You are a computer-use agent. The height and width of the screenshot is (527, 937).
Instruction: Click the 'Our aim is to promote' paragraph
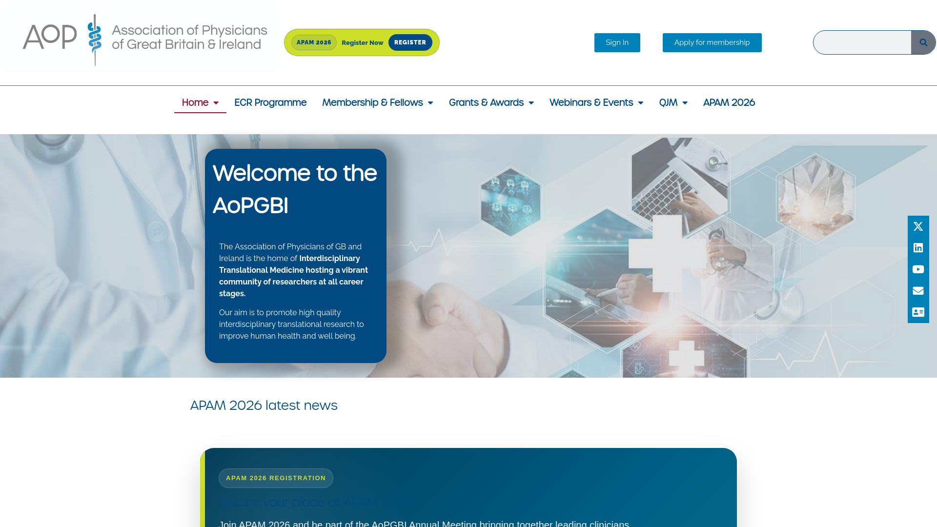291,324
